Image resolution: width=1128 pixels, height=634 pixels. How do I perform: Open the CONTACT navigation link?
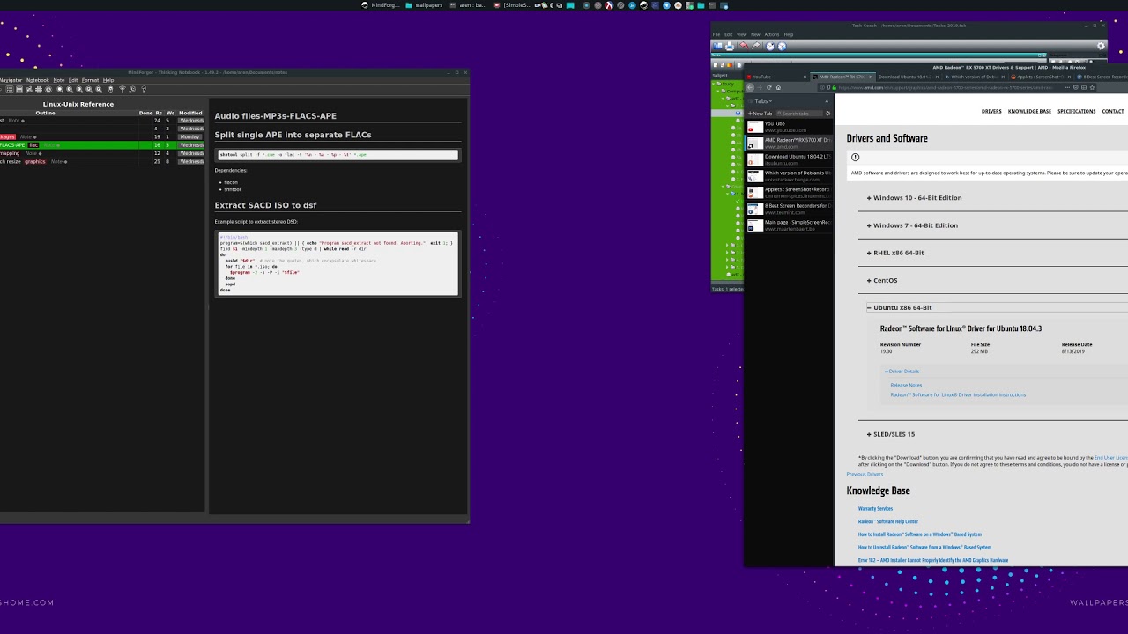point(1112,111)
